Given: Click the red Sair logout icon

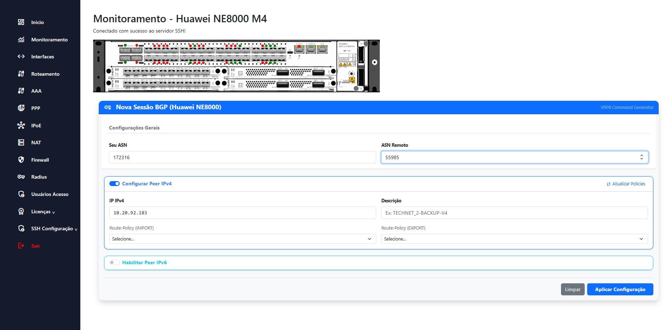Looking at the screenshot, I should pos(21,246).
